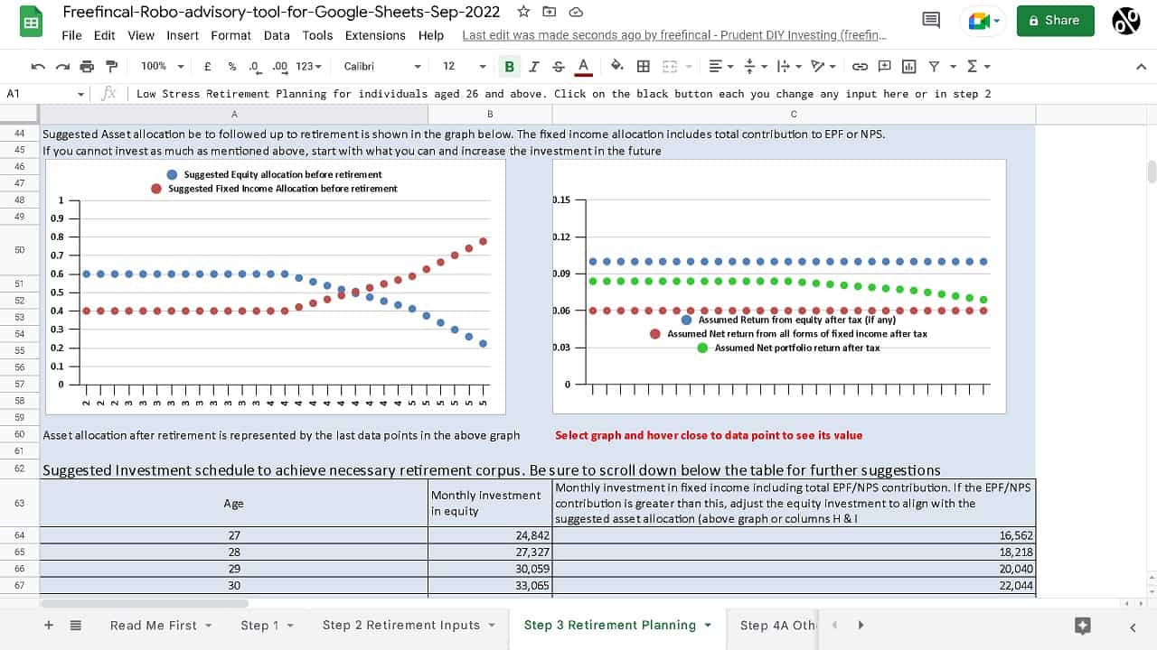Open the Calibri font dropdown
This screenshot has width=1157, height=650.
[381, 66]
